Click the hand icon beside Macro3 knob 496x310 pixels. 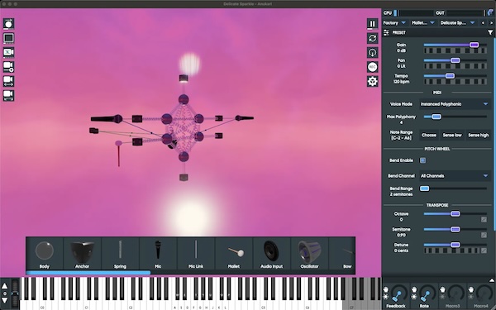click(x=442, y=289)
